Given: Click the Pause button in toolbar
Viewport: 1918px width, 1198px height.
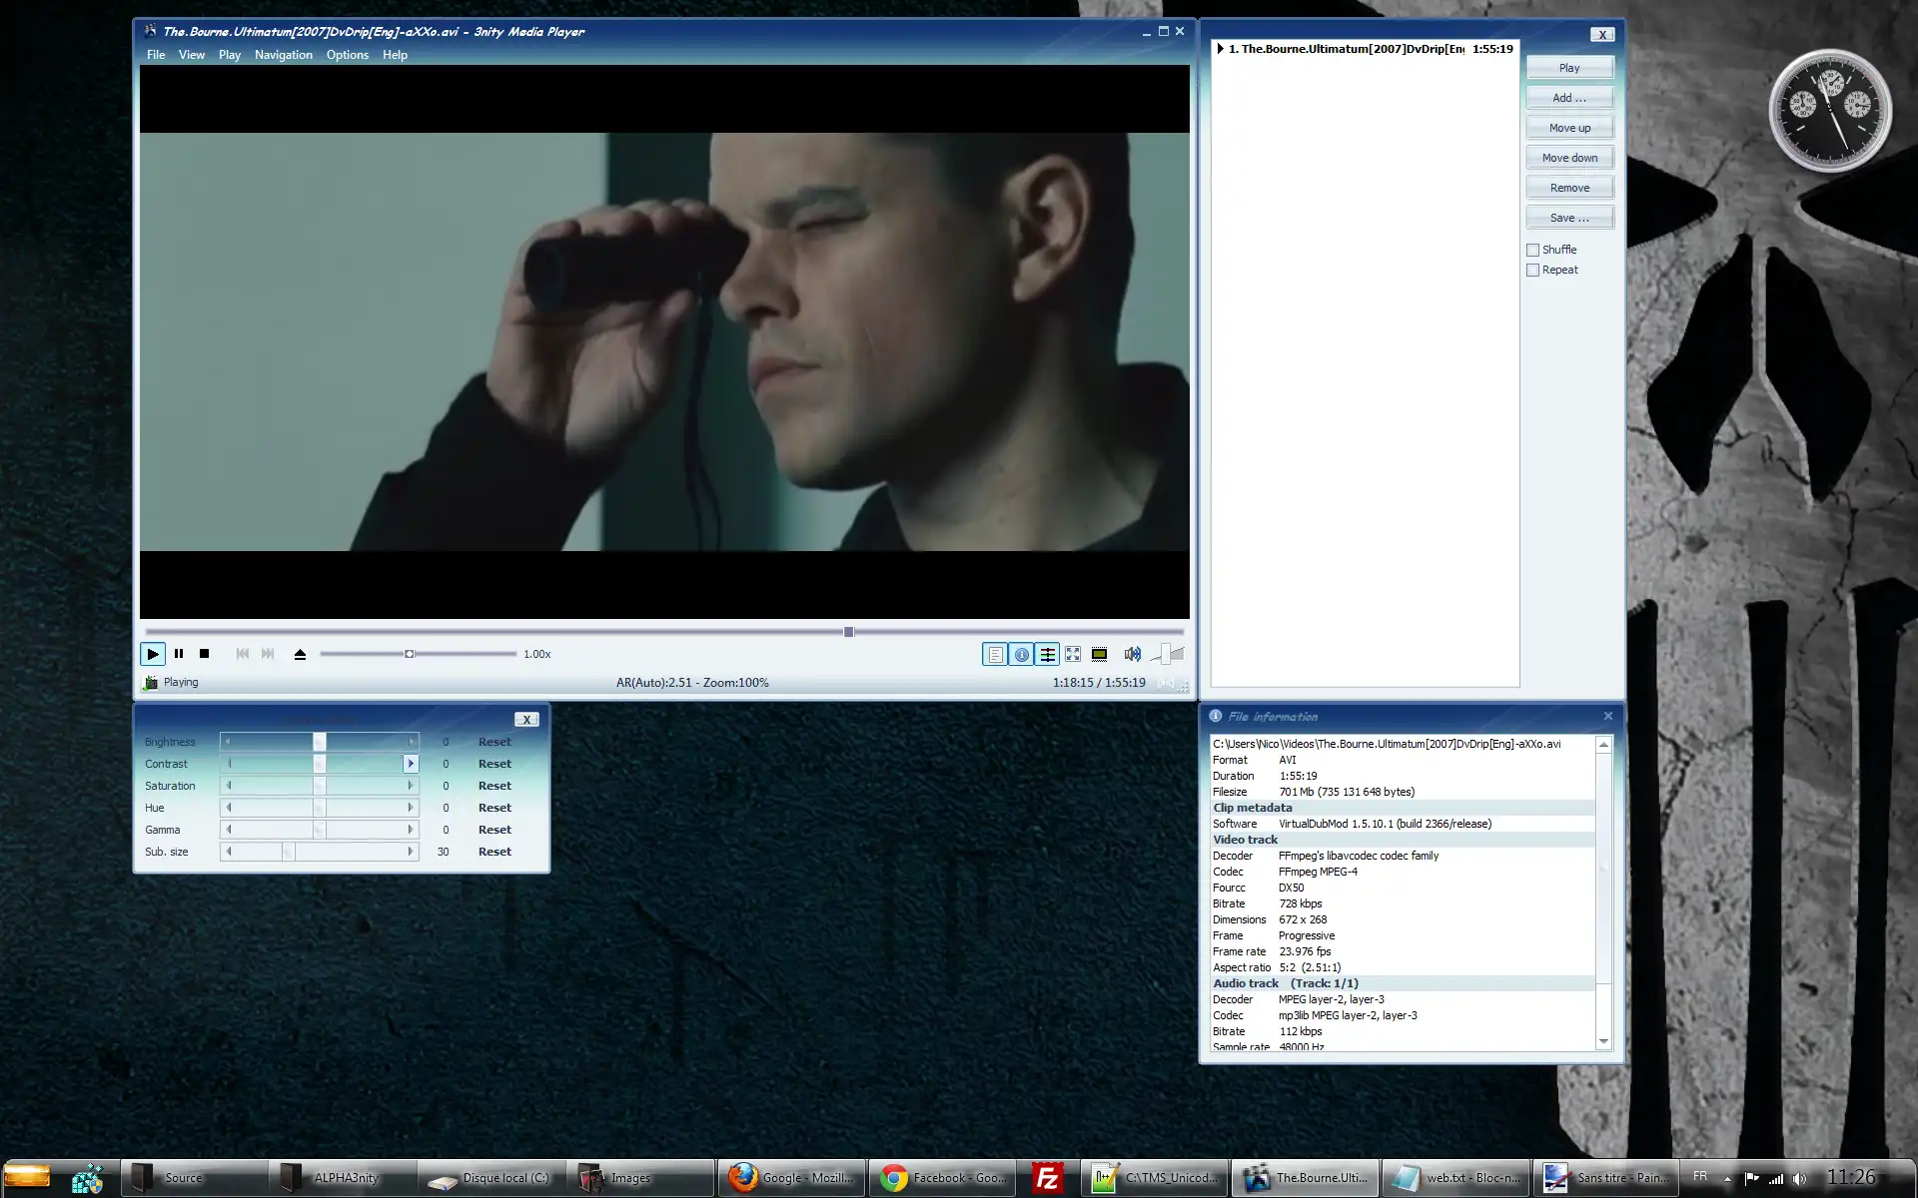Looking at the screenshot, I should pyautogui.click(x=178, y=653).
